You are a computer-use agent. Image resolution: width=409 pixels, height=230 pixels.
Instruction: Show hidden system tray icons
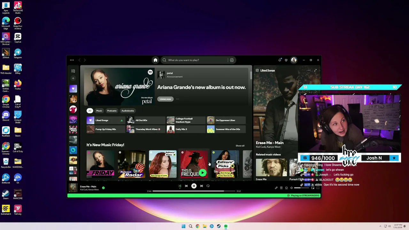[380, 226]
